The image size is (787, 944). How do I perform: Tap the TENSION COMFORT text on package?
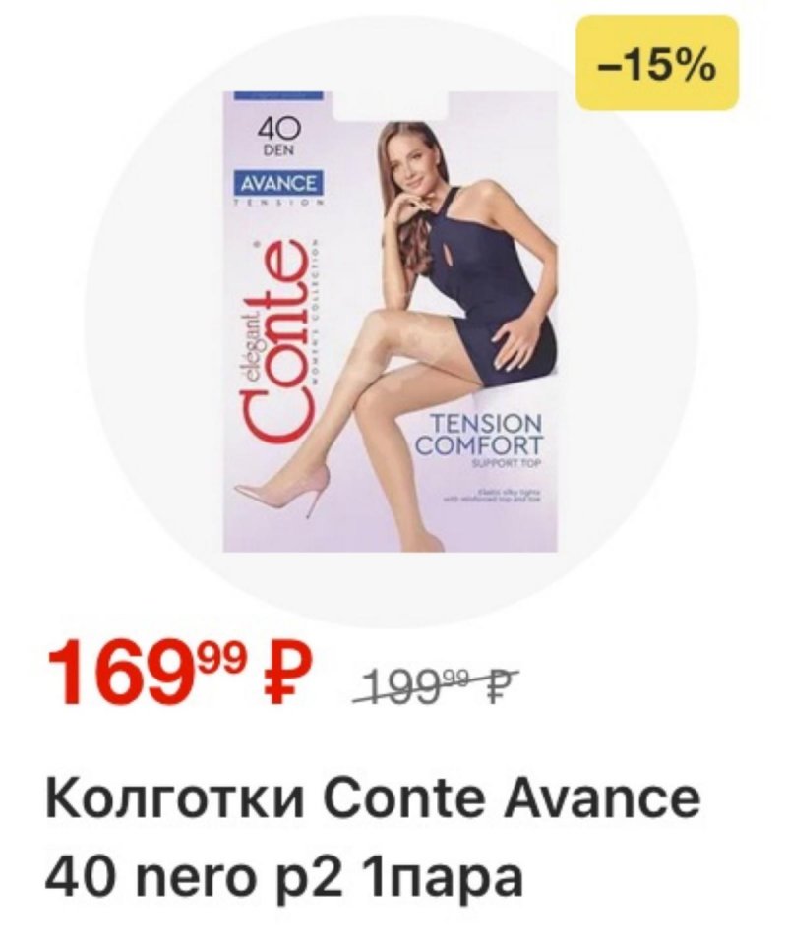pyautogui.click(x=480, y=435)
